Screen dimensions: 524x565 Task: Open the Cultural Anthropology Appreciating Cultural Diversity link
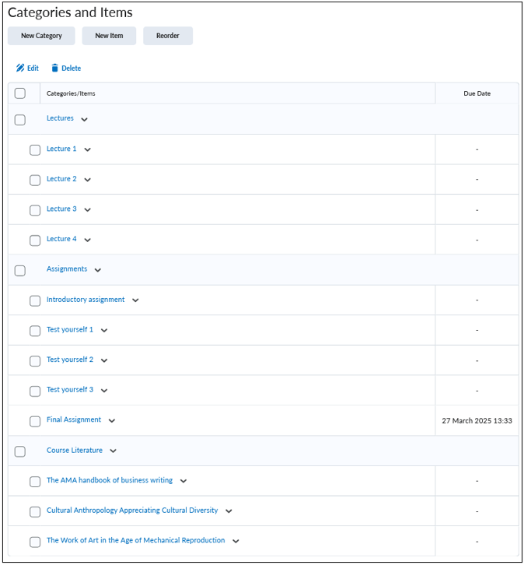132,511
